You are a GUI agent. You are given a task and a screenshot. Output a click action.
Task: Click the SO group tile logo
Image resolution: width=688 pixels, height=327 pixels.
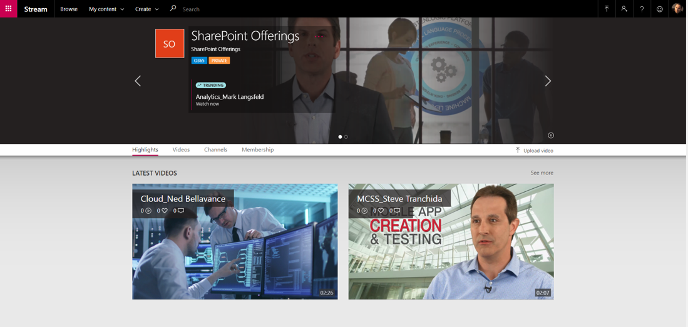pyautogui.click(x=170, y=43)
